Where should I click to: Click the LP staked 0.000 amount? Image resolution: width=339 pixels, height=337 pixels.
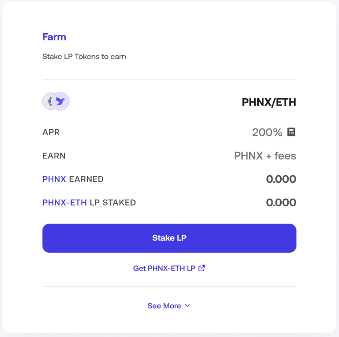pyautogui.click(x=281, y=203)
